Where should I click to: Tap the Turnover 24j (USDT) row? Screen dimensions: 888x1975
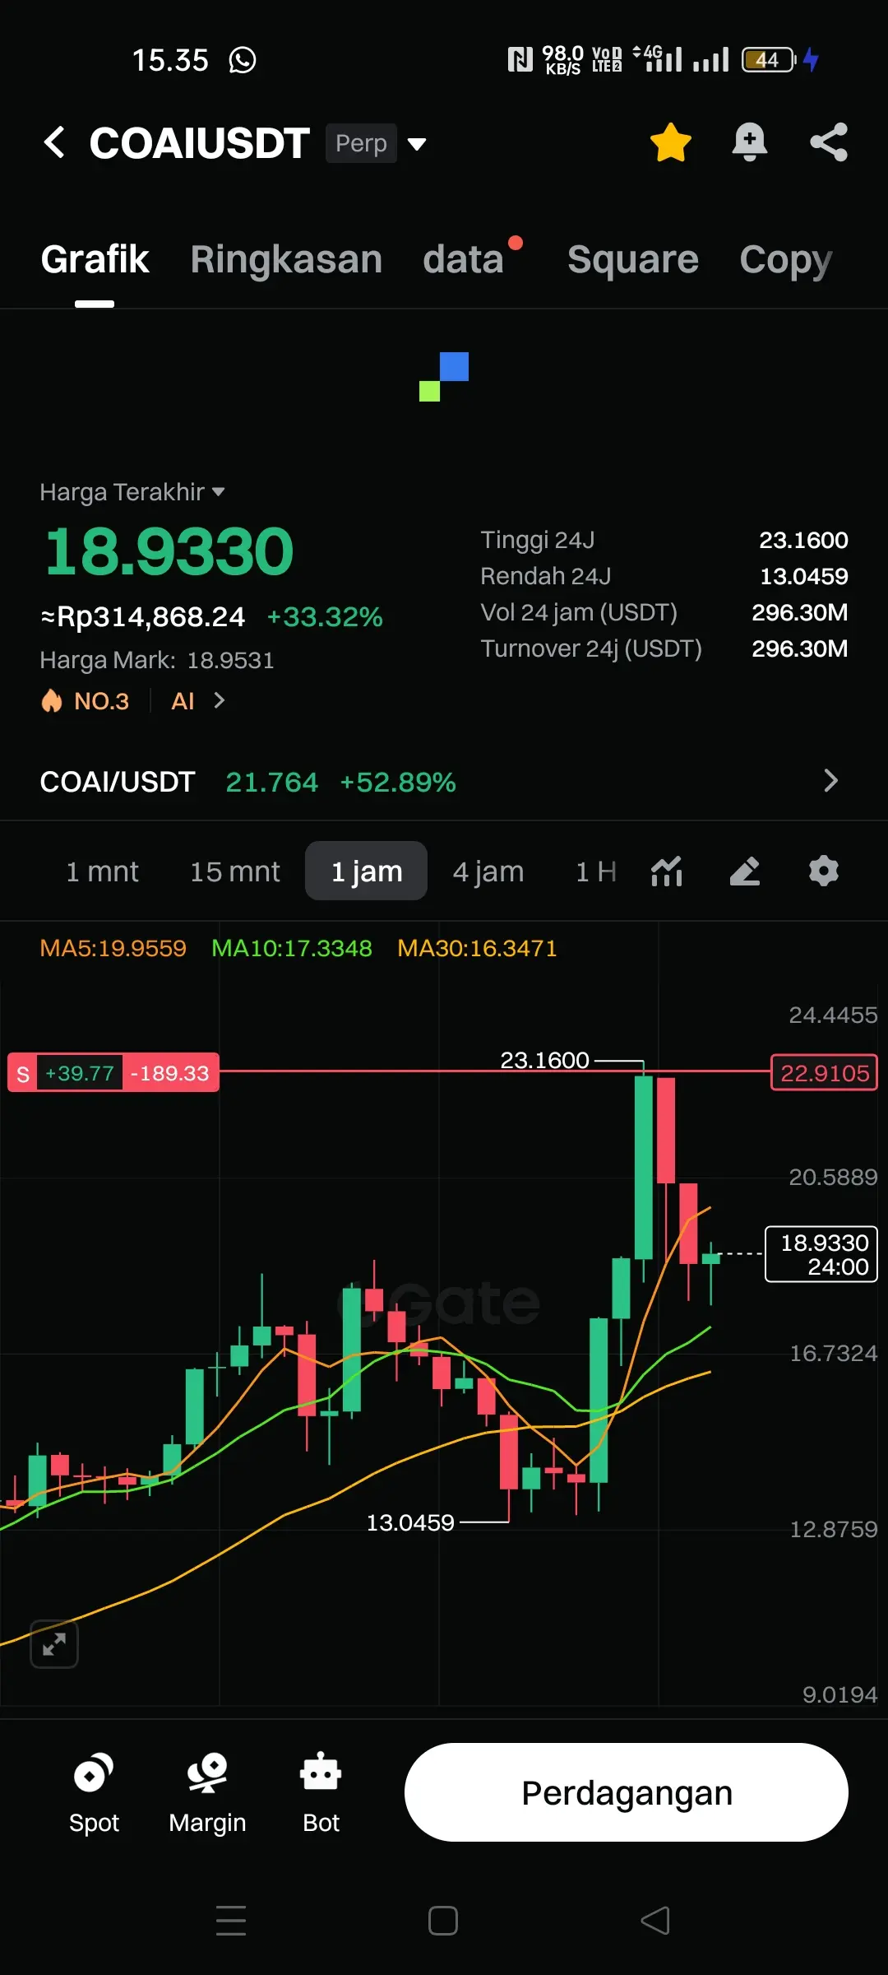pyautogui.click(x=664, y=648)
